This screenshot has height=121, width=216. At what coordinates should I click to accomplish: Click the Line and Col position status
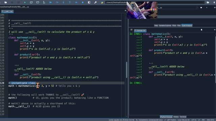(184, 120)
